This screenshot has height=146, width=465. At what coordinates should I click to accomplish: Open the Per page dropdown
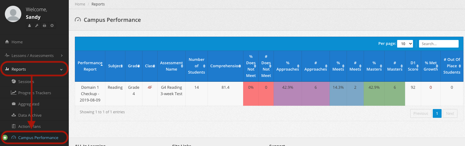pos(405,44)
